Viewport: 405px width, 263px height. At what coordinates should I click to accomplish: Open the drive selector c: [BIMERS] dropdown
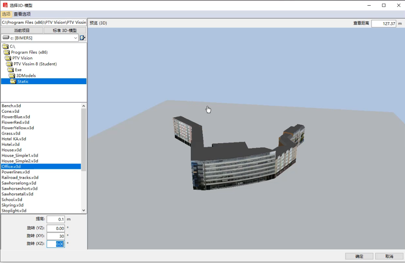(x=40, y=38)
